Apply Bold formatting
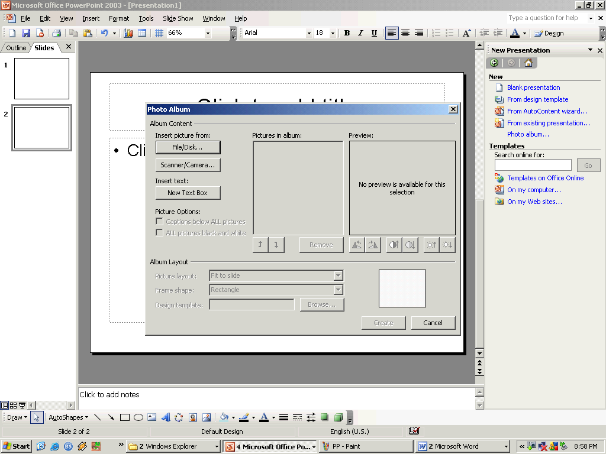Image resolution: width=606 pixels, height=454 pixels. (347, 33)
